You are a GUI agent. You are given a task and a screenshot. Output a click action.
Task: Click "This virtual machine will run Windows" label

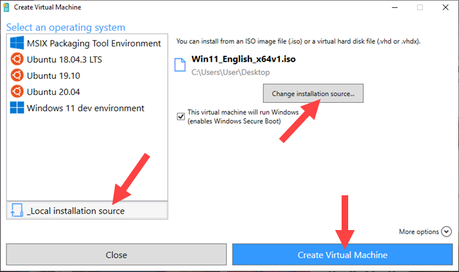pyautogui.click(x=243, y=112)
